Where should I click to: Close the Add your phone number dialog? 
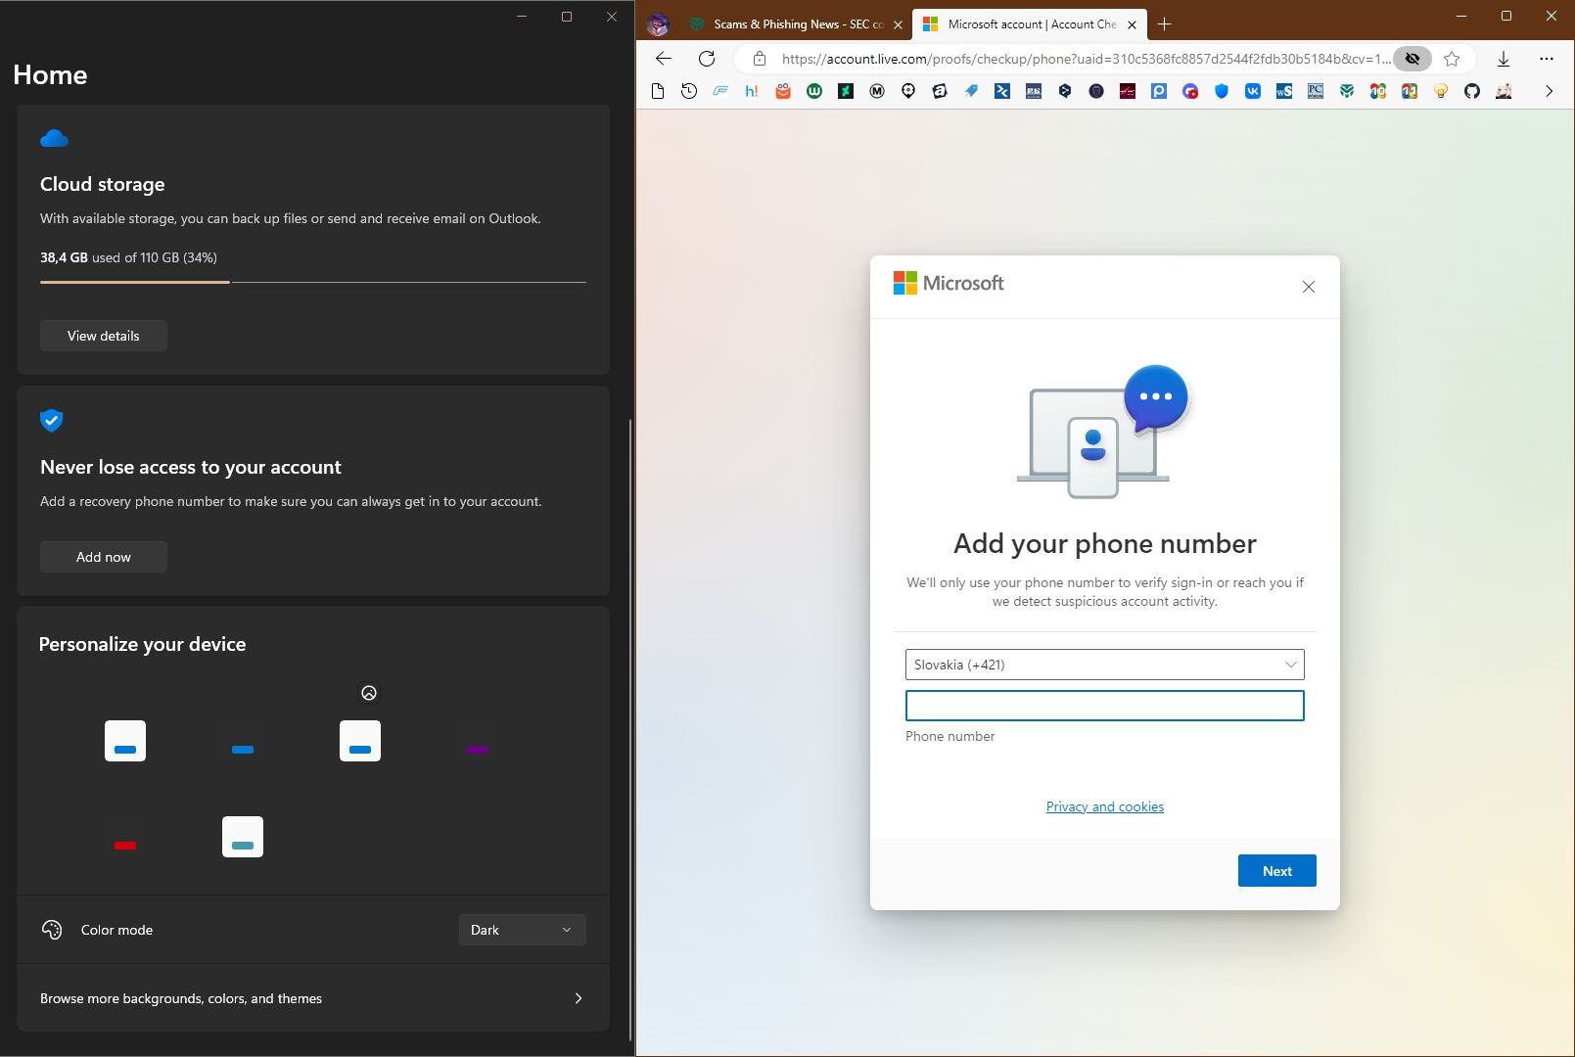coord(1309,287)
